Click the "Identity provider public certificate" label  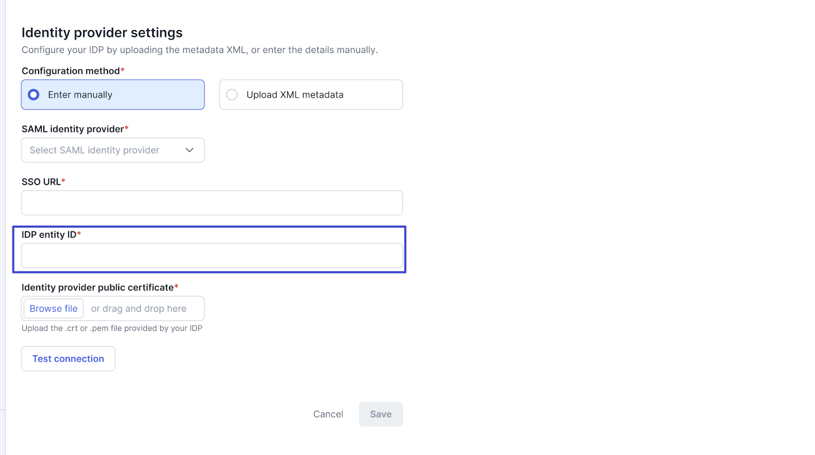pyautogui.click(x=97, y=288)
